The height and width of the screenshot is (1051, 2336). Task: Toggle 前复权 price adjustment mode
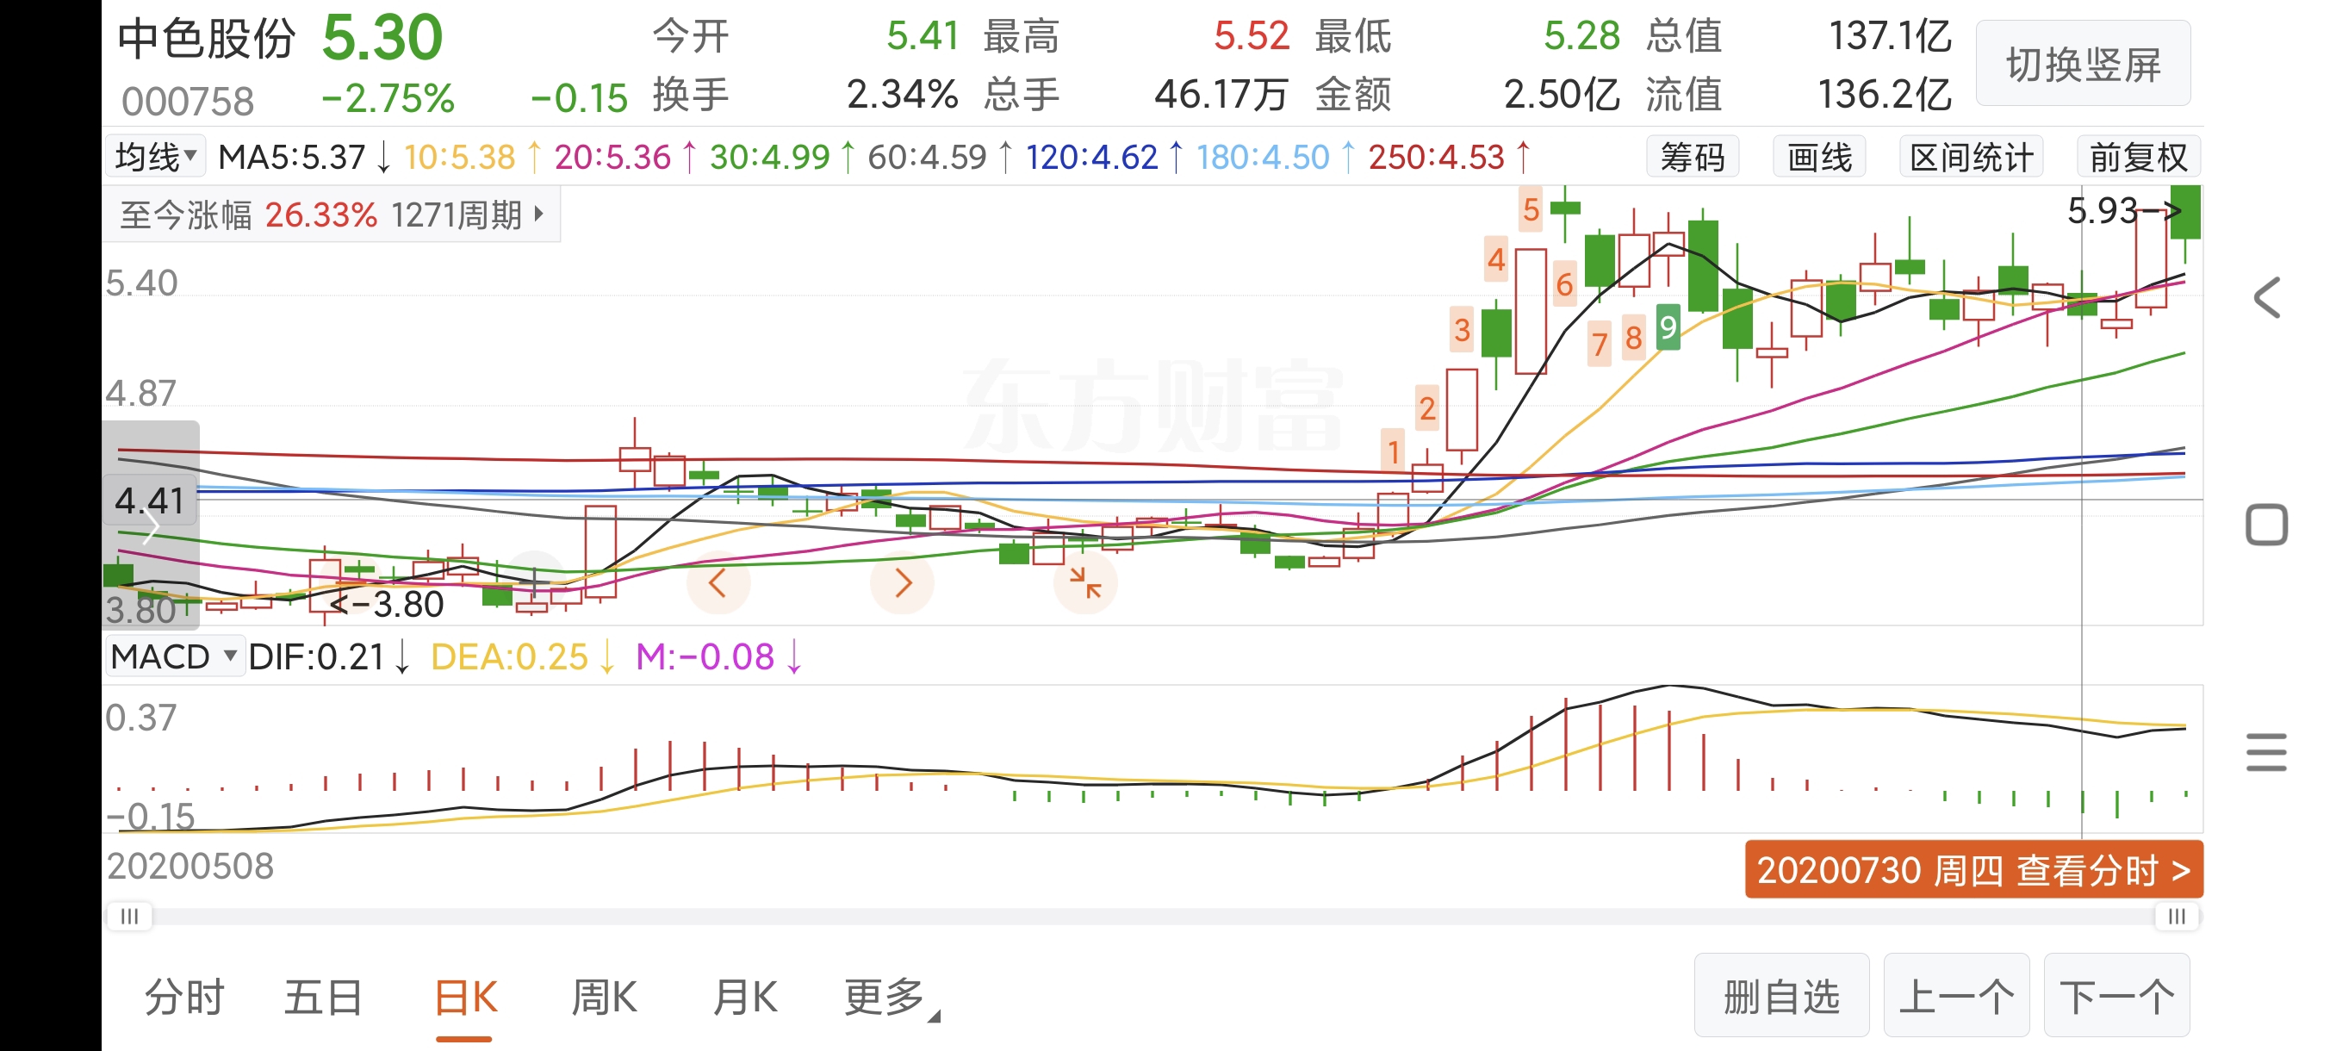[2138, 158]
